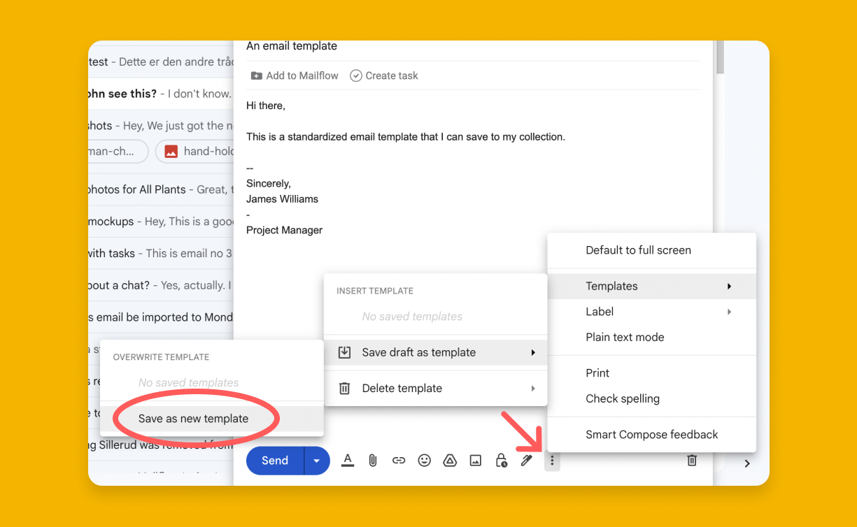Click the Add to Mailflow icon
This screenshot has width=857, height=527.
coord(257,75)
